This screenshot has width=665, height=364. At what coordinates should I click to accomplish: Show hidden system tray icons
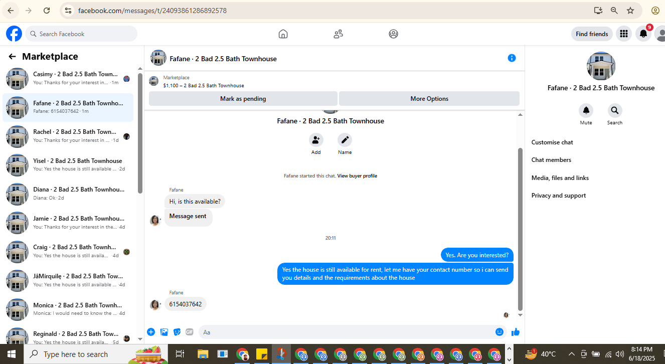[x=571, y=354]
